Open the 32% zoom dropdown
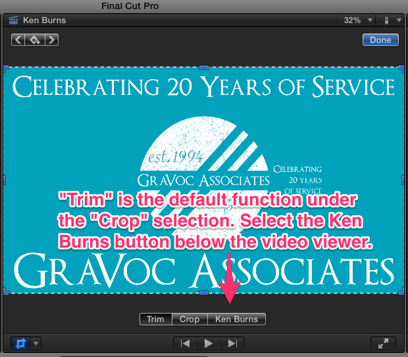The height and width of the screenshot is (357, 408). click(x=358, y=20)
